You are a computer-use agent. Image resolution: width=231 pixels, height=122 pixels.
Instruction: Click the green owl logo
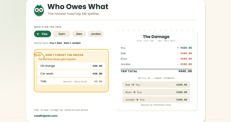point(39,10)
